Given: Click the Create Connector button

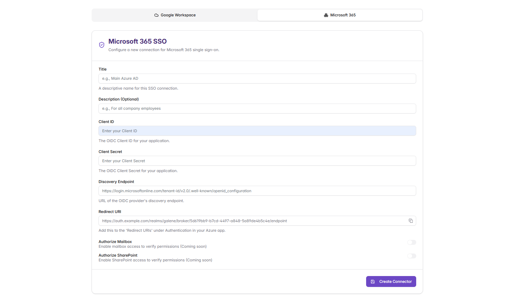Looking at the screenshot, I should point(391,281).
